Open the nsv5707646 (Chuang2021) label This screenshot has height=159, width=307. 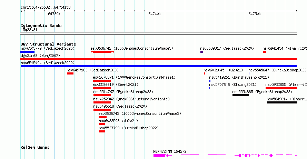click(233, 85)
